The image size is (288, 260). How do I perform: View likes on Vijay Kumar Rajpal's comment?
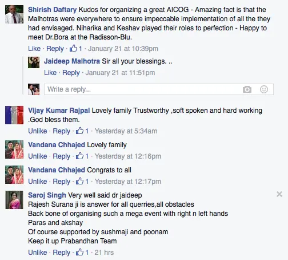click(82, 131)
